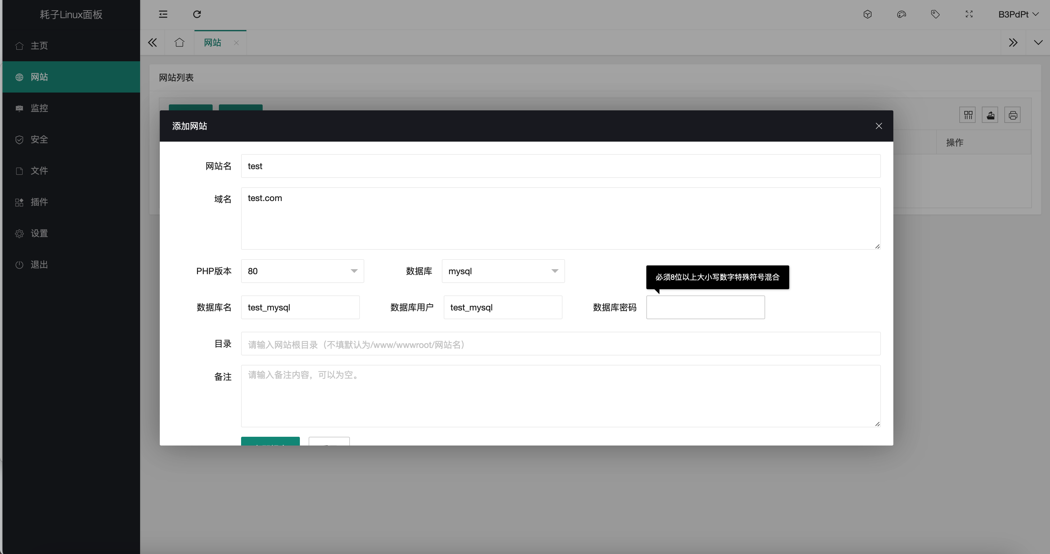The image size is (1050, 554).
Task: Click the home icon next to 主页
Action: [x=19, y=46]
